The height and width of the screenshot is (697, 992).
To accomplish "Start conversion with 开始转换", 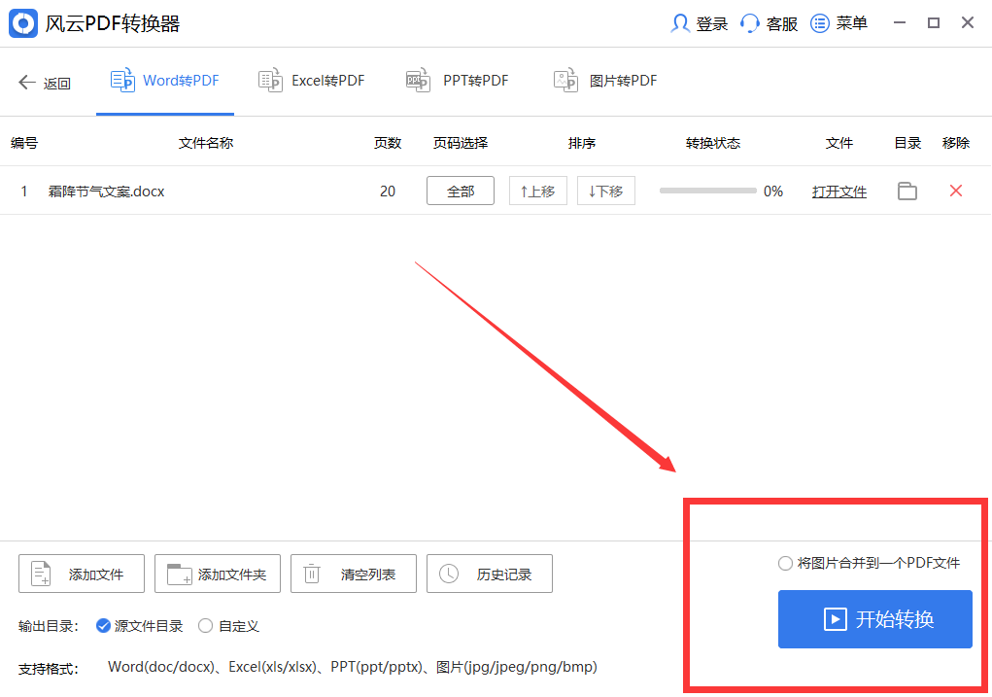I will click(875, 619).
